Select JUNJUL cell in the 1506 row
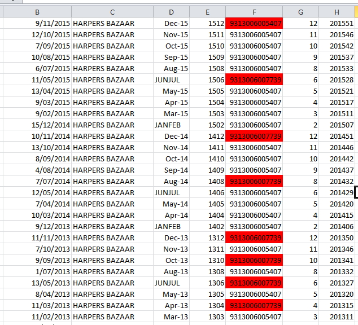 click(x=171, y=80)
